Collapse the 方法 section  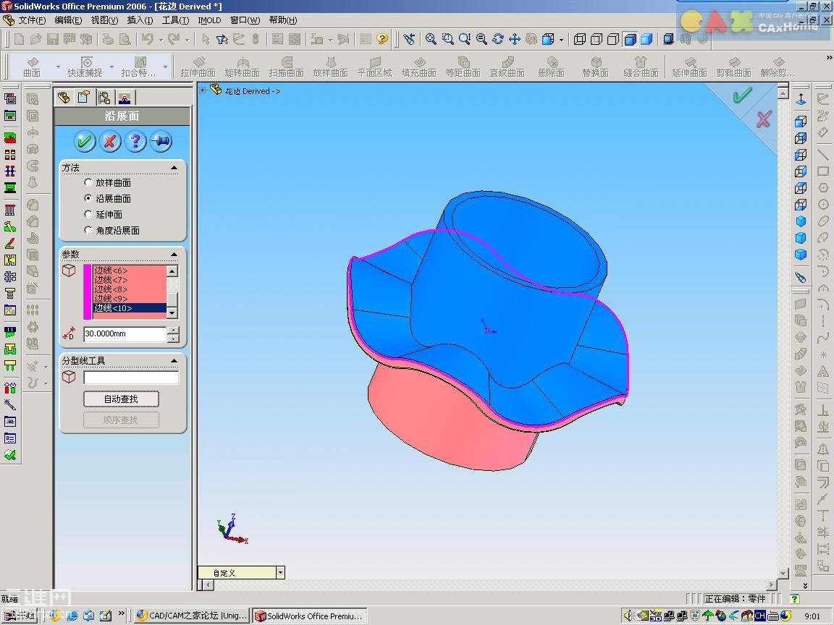[x=174, y=167]
